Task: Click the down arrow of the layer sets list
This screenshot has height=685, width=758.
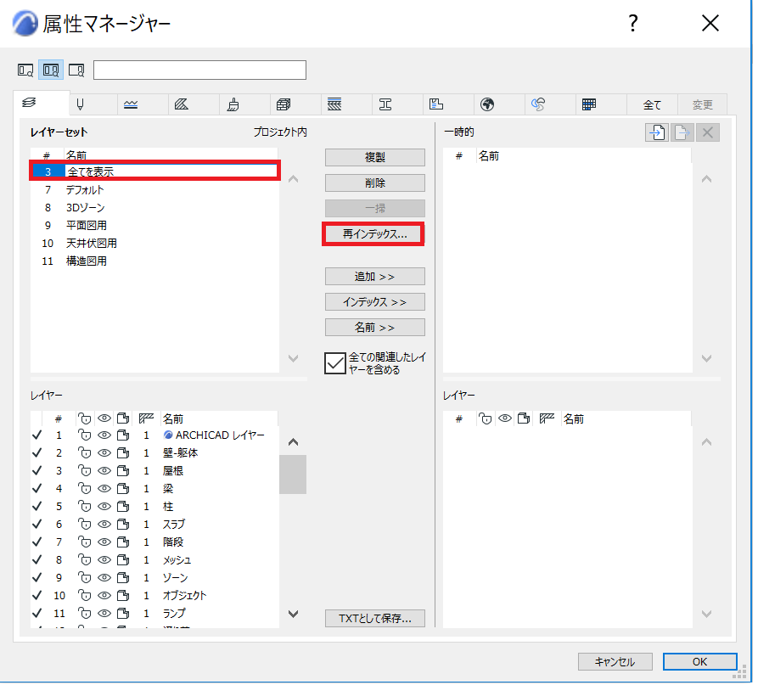Action: (293, 358)
